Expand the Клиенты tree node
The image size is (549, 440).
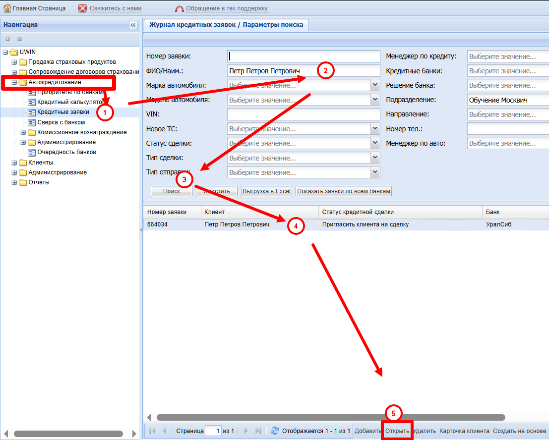(x=14, y=163)
